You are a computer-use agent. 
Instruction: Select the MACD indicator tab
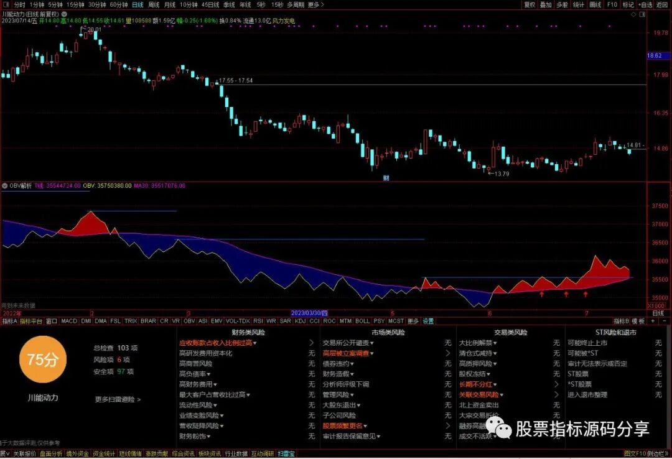(69, 320)
